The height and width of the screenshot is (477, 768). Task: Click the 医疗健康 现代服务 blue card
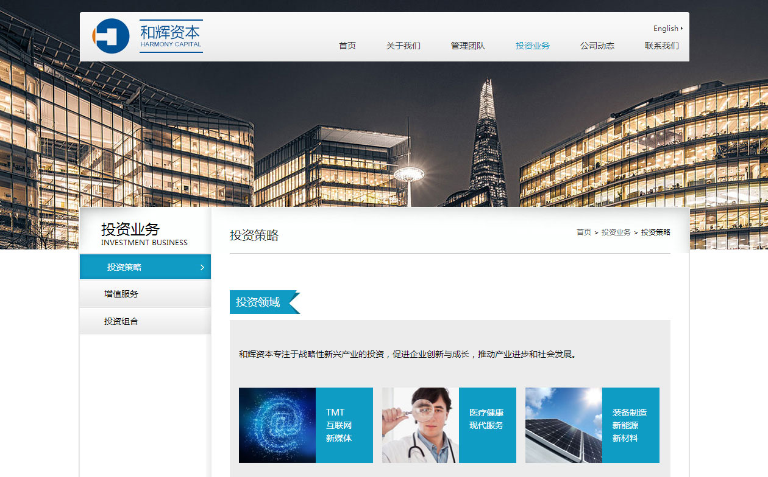point(488,425)
